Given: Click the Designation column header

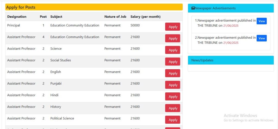Looking at the screenshot, I should (17, 17).
